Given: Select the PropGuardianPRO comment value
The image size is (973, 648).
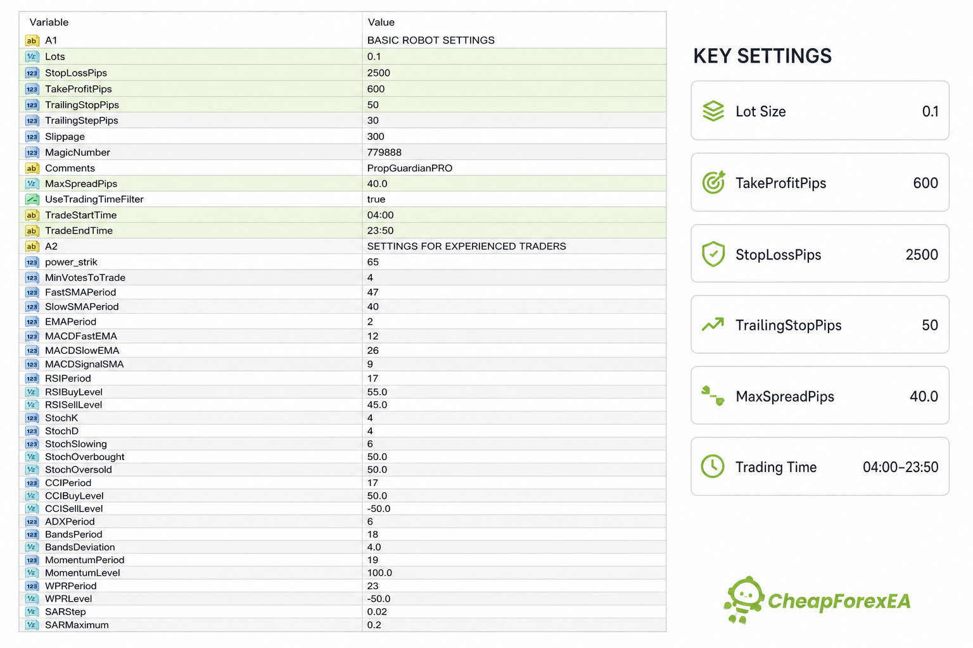Looking at the screenshot, I should point(410,168).
